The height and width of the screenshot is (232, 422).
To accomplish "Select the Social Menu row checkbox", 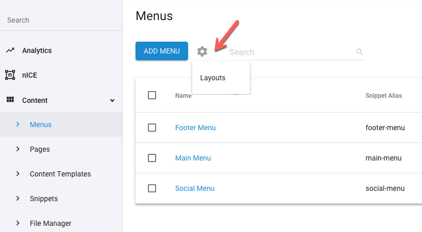I will [x=152, y=188].
